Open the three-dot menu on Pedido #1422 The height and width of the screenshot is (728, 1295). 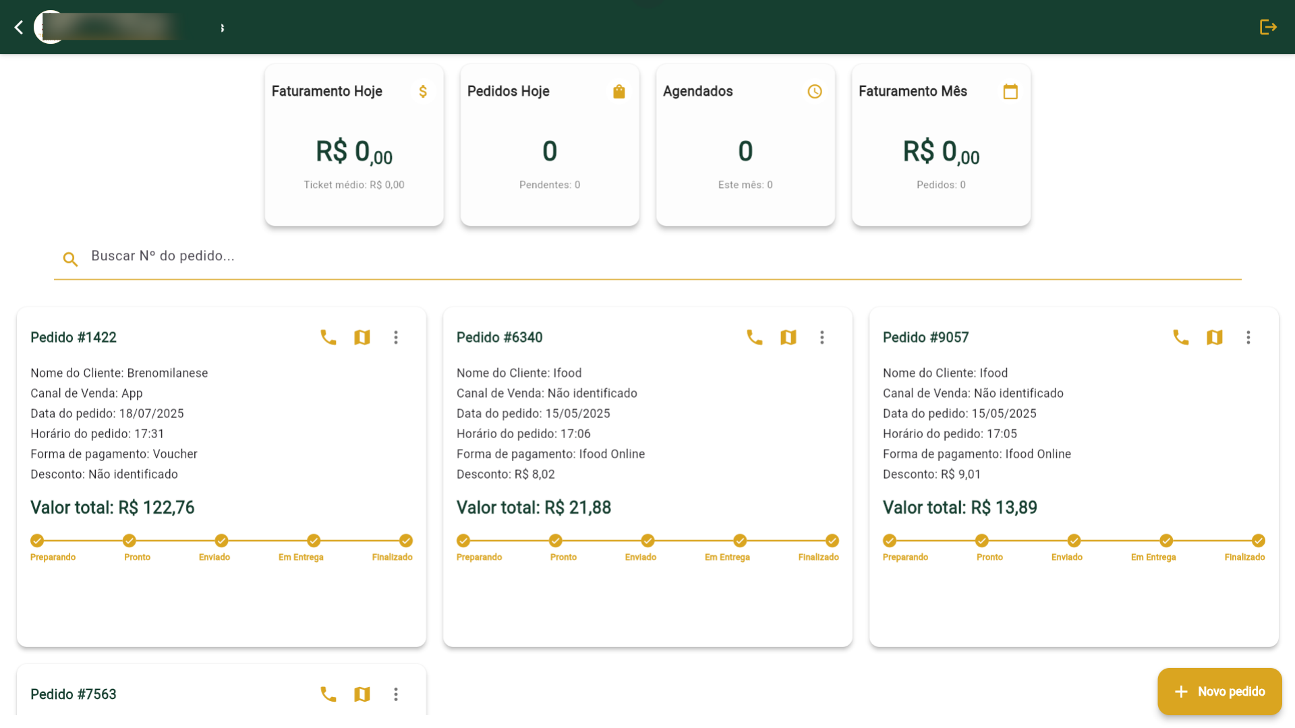pos(396,337)
